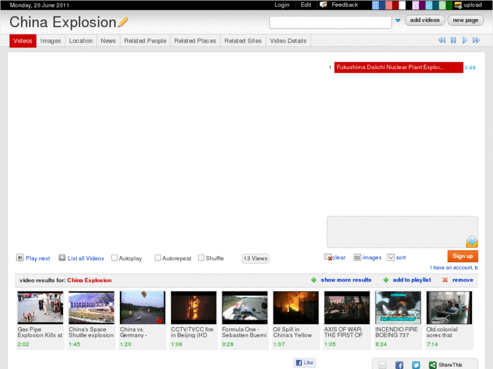
Task: Click the Edit link in top bar
Action: 306,5
